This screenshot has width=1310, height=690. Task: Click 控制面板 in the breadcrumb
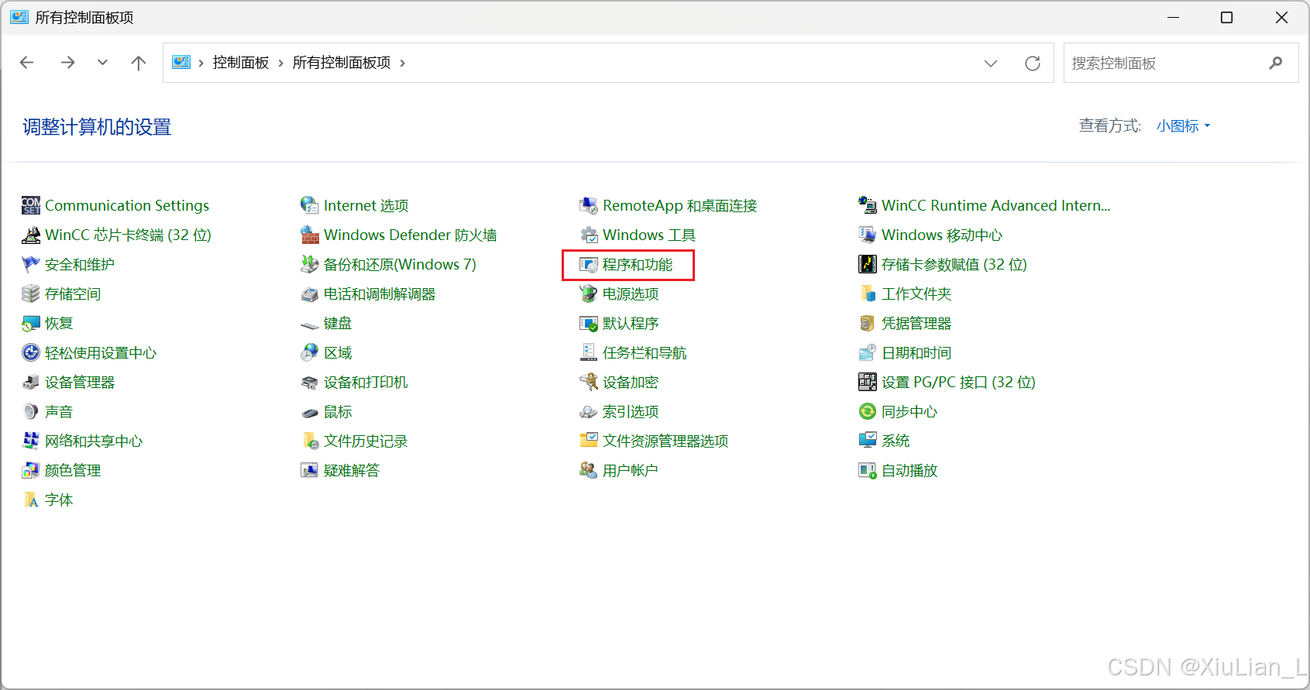pos(241,63)
